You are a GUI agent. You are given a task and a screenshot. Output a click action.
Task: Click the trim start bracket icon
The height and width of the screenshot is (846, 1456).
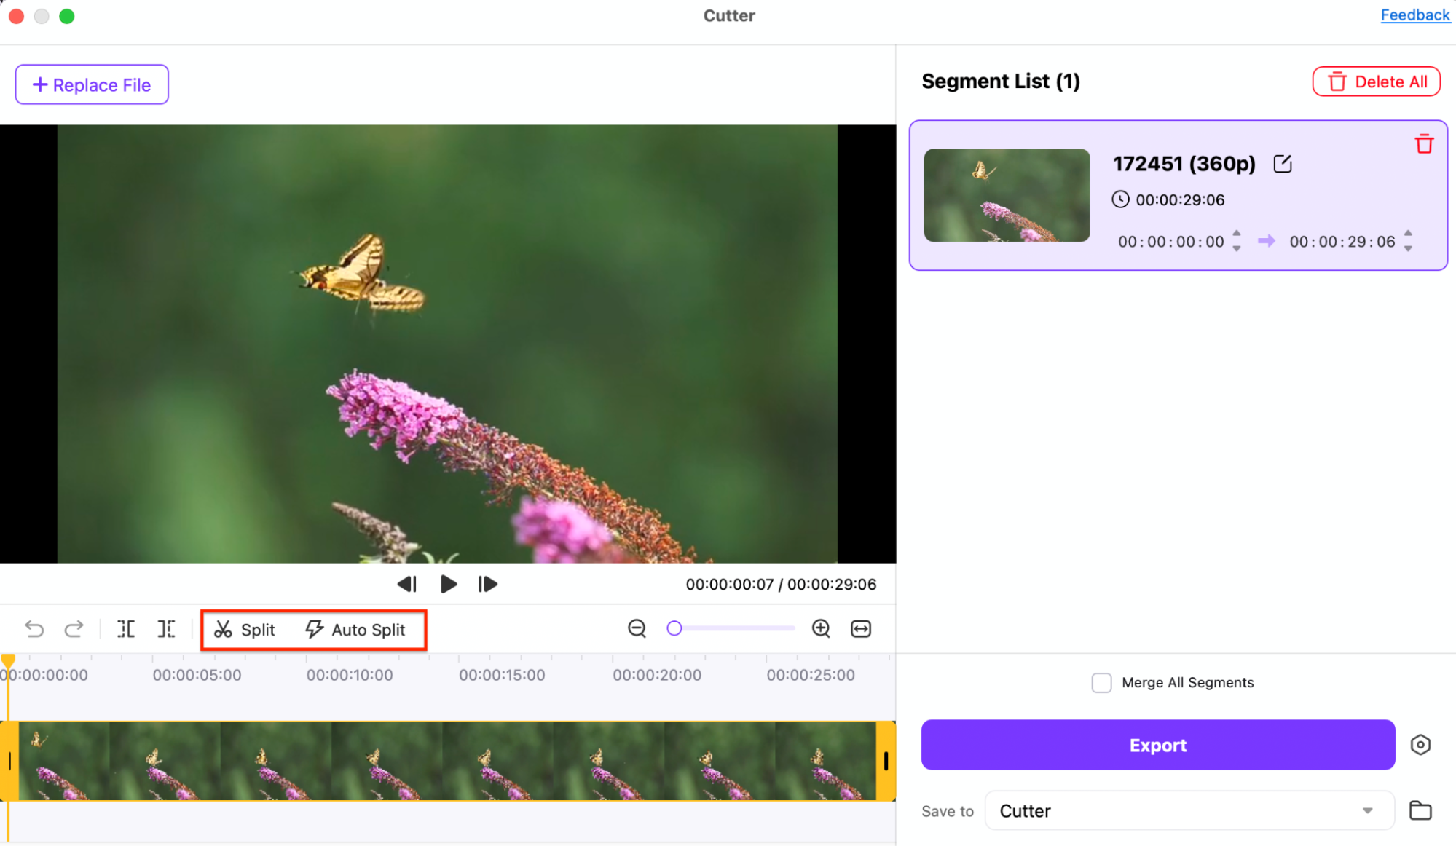tap(126, 629)
